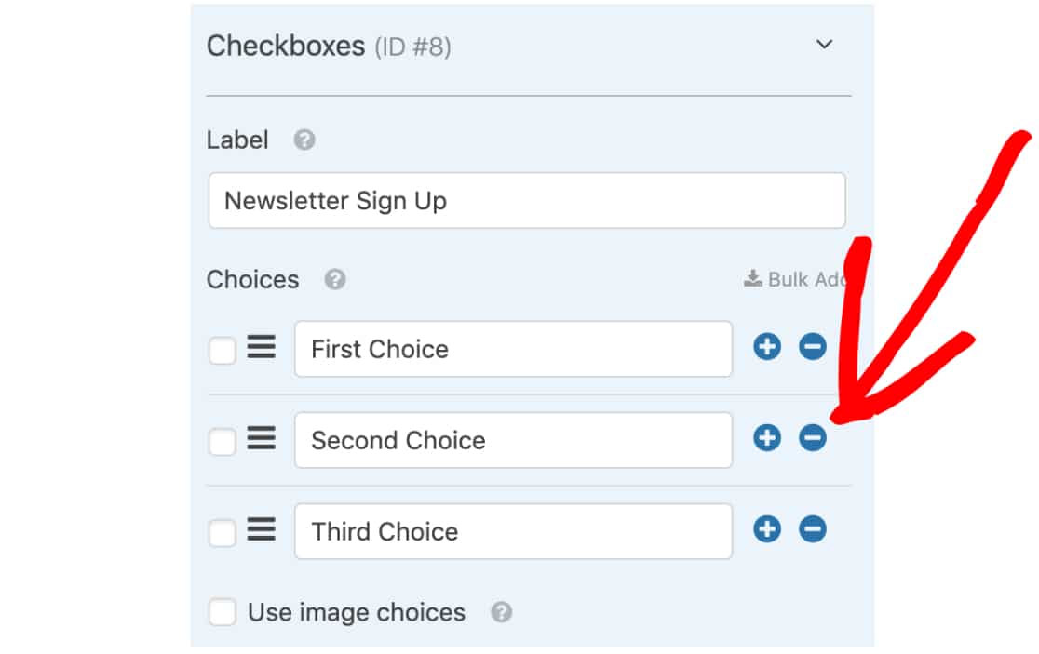
Task: Remove the Third Choice option
Action: 813,529
